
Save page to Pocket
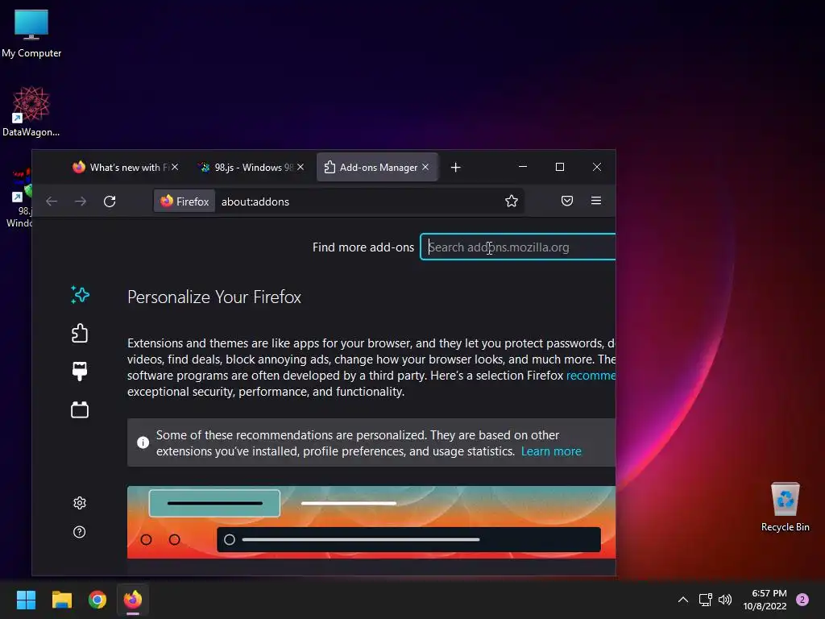coord(566,201)
